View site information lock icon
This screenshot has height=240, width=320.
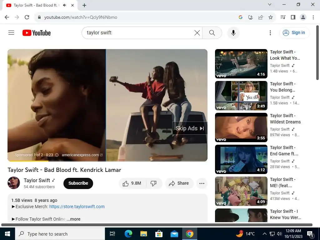click(39, 17)
